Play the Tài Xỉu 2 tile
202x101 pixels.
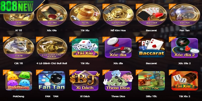point(185,81)
